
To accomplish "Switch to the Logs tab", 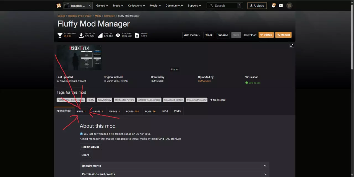I will coord(165,112).
